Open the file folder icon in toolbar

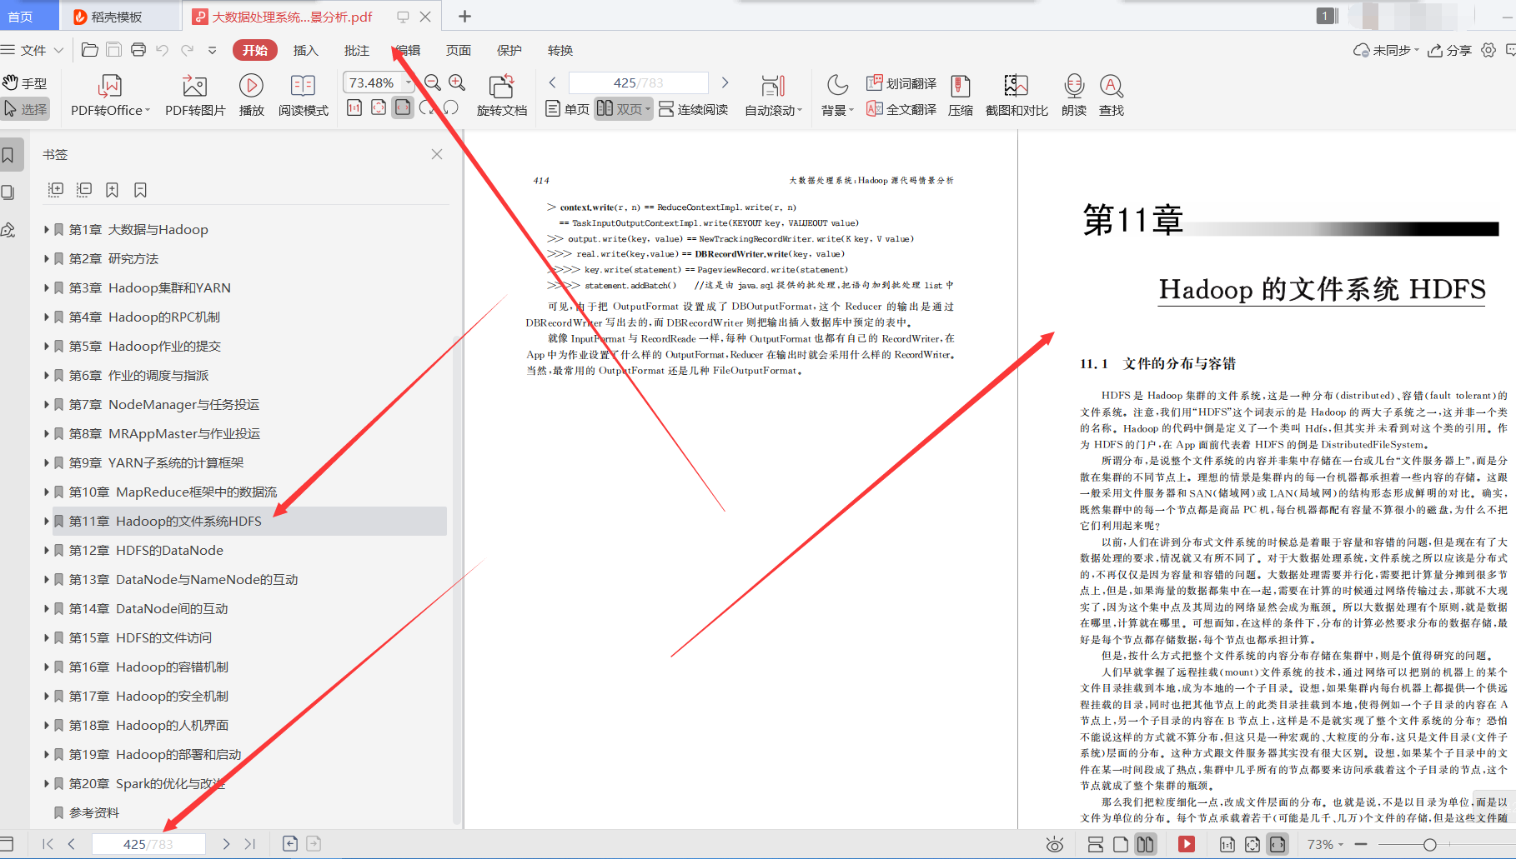click(x=89, y=50)
